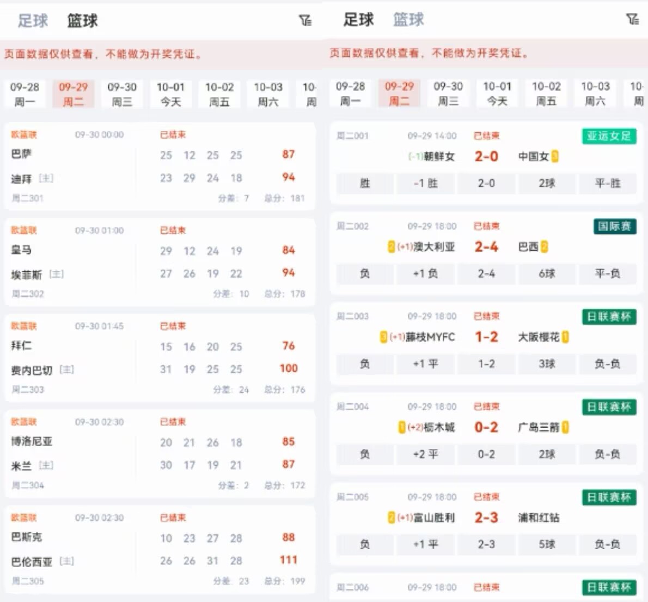This screenshot has width=648, height=602.
Task: Switch to 篮球 tab in right panel
Action: point(408,20)
